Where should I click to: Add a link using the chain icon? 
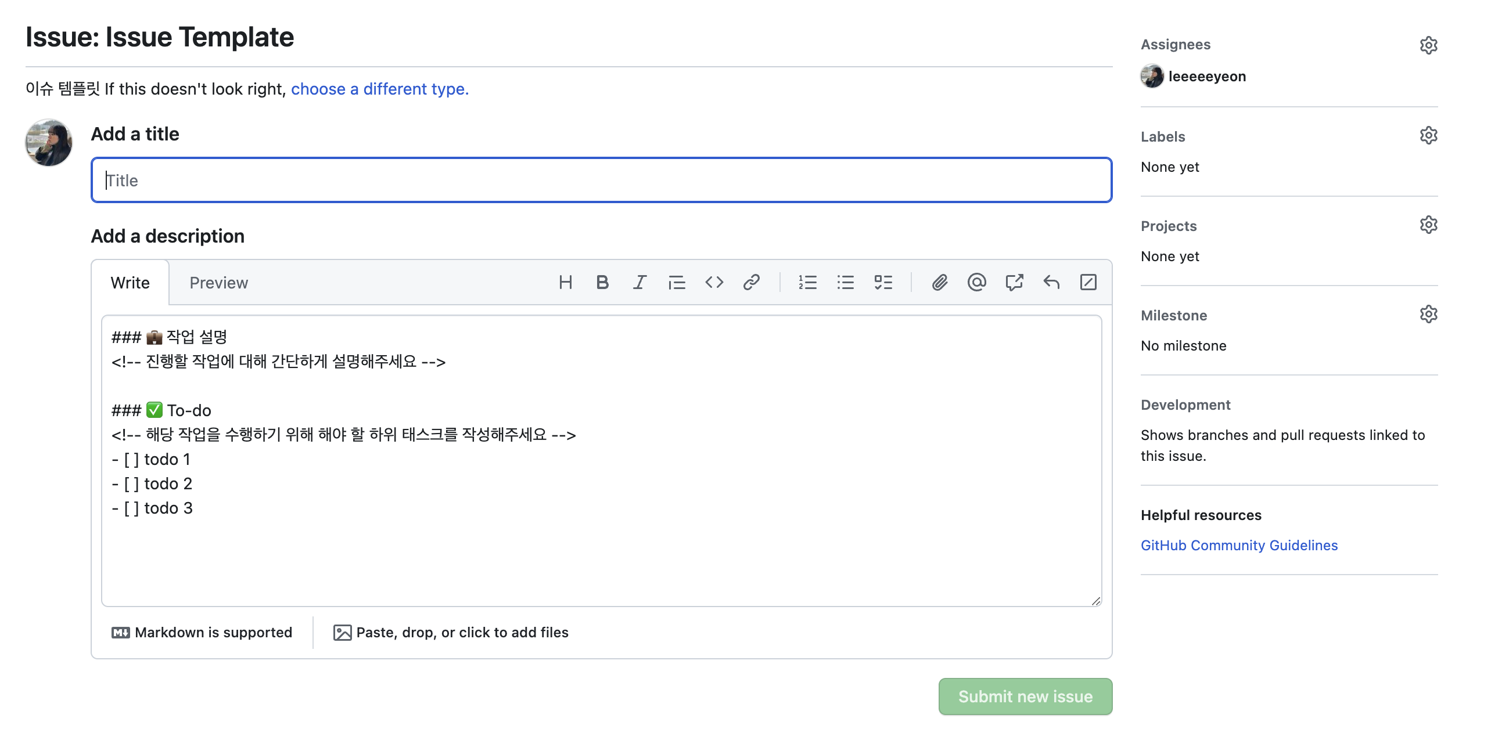point(751,283)
